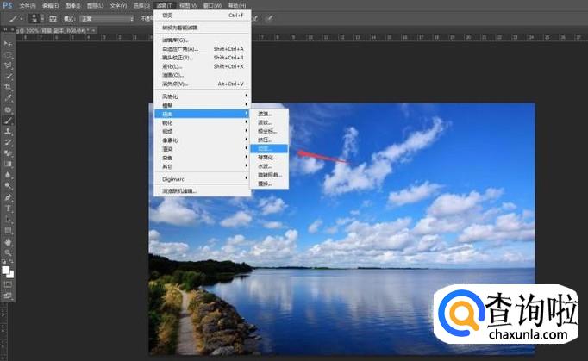Open the 视图(V) menu
The image size is (588, 361).
click(x=188, y=6)
